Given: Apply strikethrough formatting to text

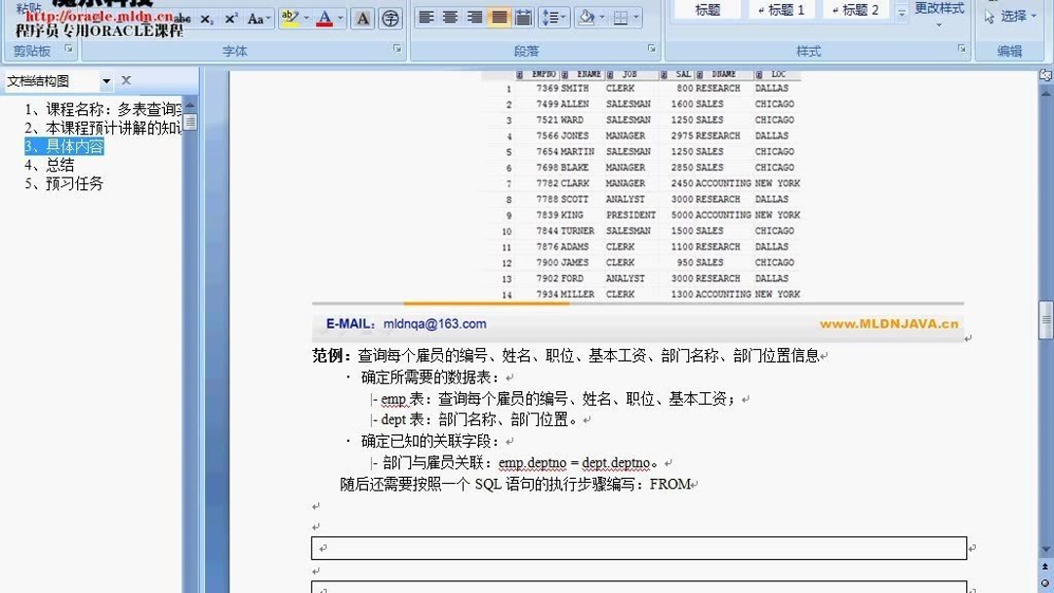Looking at the screenshot, I should (x=182, y=18).
